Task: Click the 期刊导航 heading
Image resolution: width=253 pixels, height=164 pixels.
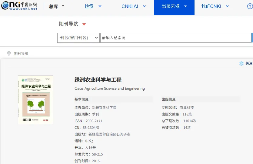Action: pyautogui.click(x=68, y=24)
